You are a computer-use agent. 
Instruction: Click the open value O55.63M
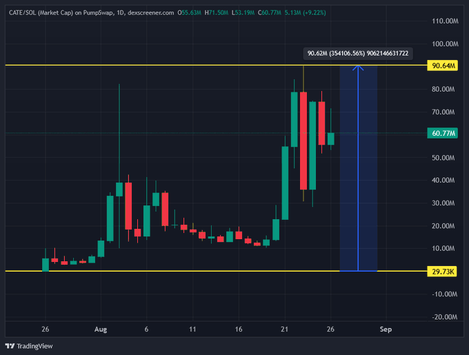(190, 12)
